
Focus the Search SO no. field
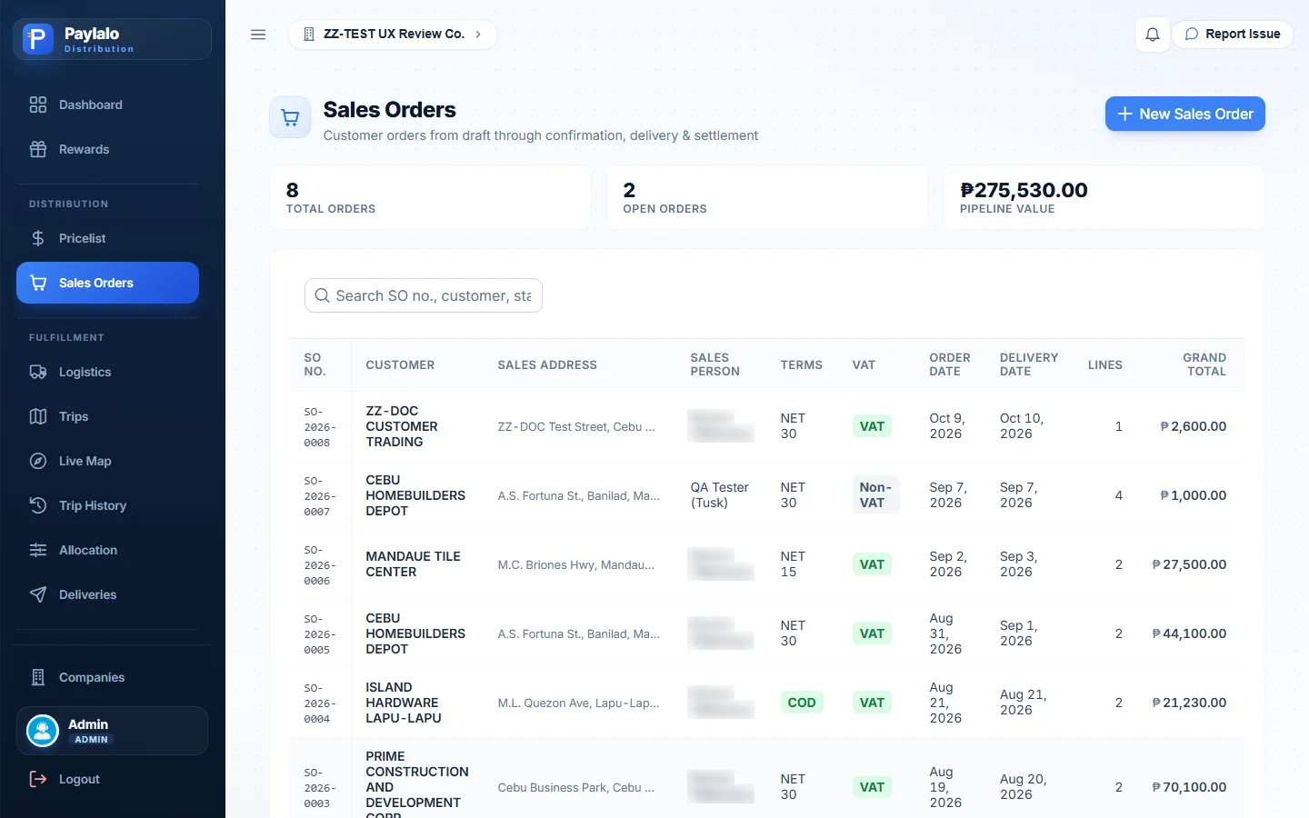pos(424,295)
